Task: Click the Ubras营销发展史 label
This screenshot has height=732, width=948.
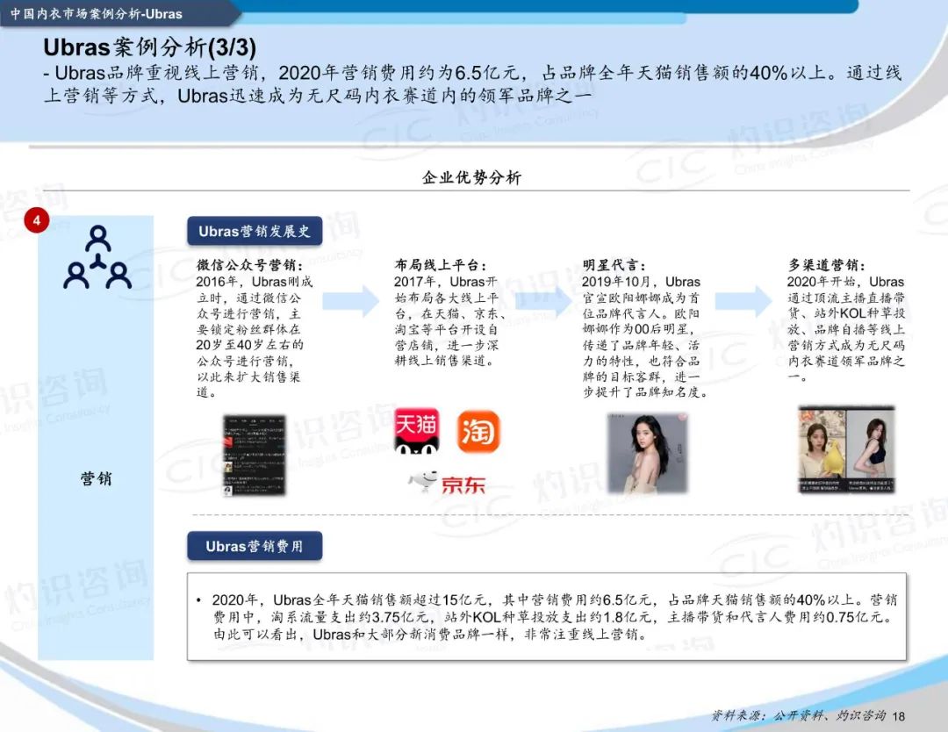Action: (x=254, y=231)
